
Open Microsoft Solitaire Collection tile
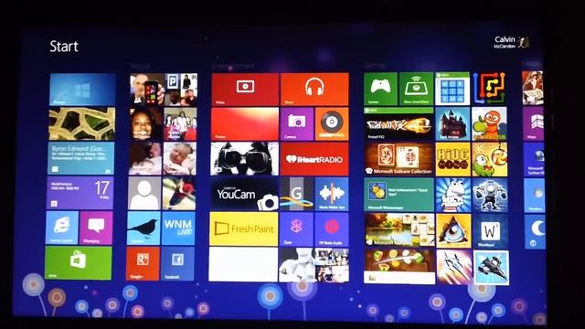(x=399, y=159)
